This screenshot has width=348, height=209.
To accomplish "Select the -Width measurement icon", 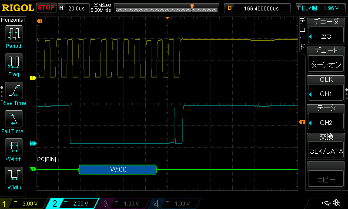I will coord(14,175).
